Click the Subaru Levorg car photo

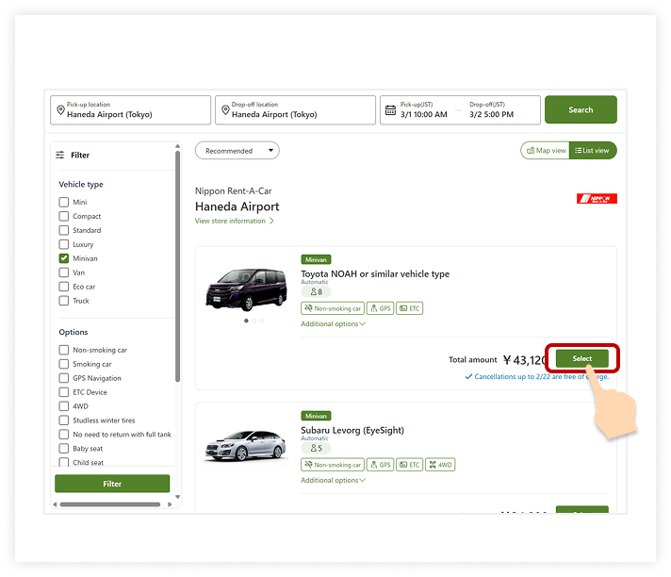tap(246, 446)
